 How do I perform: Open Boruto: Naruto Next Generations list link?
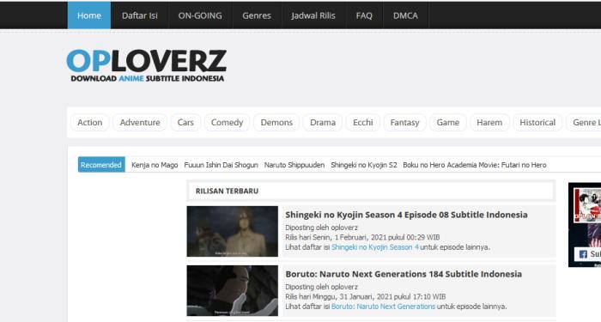coord(383,307)
